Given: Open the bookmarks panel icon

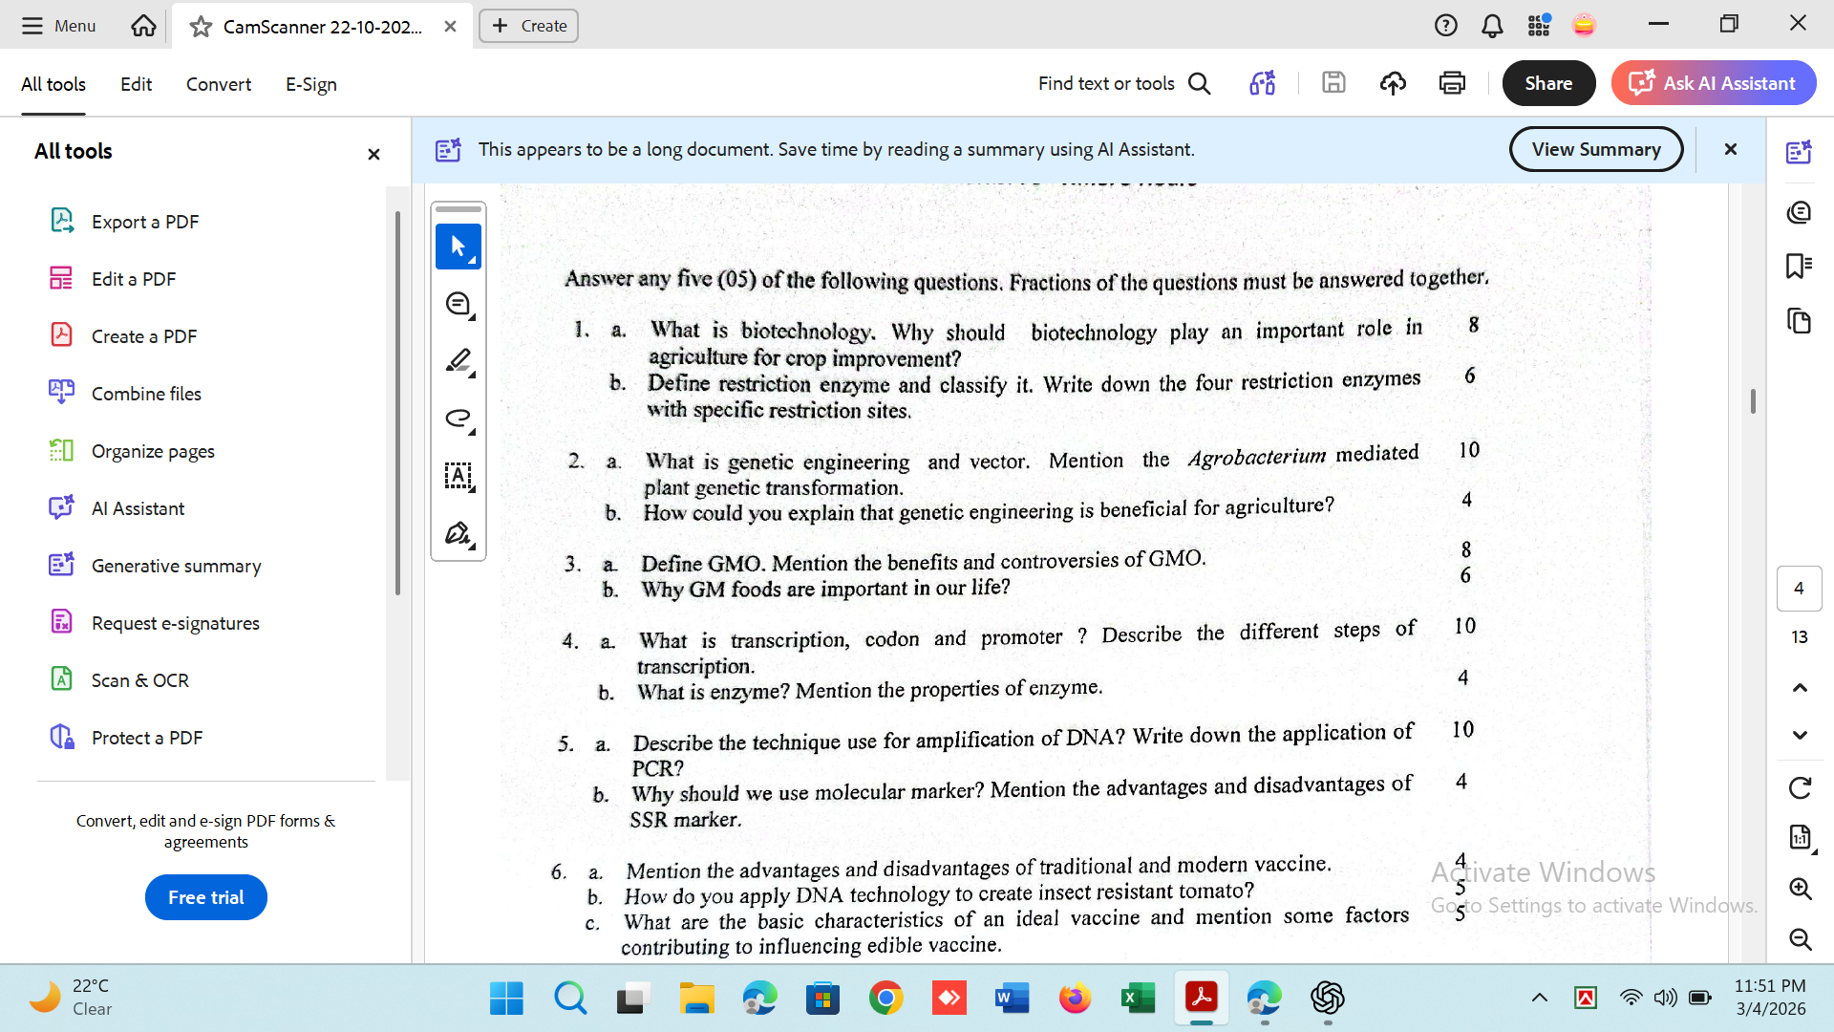Looking at the screenshot, I should coord(1799,266).
